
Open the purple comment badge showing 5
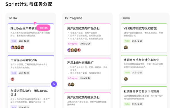coord(54,84)
